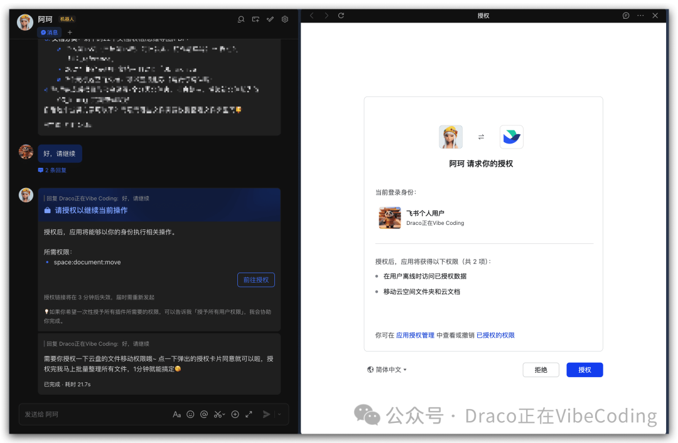Open the scissors screenshot dropdown arrow
This screenshot has width=678, height=443.
click(x=223, y=414)
